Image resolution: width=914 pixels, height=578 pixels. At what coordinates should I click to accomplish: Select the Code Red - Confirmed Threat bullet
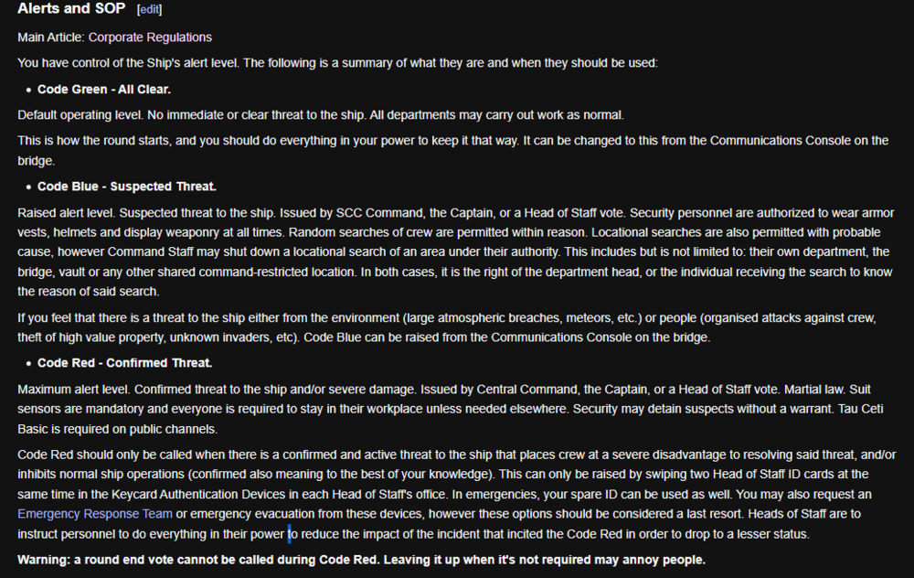click(124, 363)
